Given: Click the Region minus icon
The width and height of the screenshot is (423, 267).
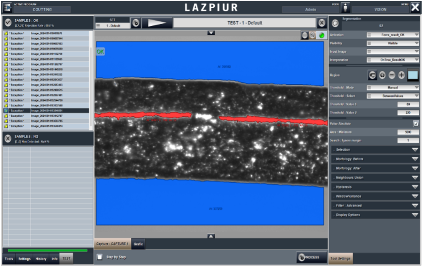Looking at the screenshot, I should pos(392,75).
